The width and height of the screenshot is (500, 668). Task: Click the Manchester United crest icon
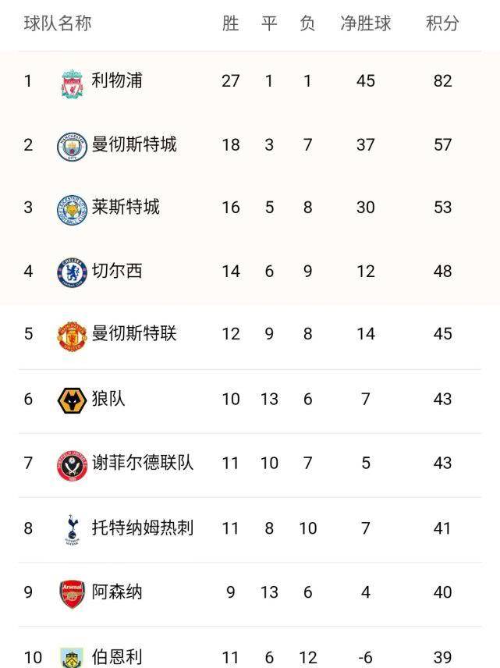click(72, 336)
